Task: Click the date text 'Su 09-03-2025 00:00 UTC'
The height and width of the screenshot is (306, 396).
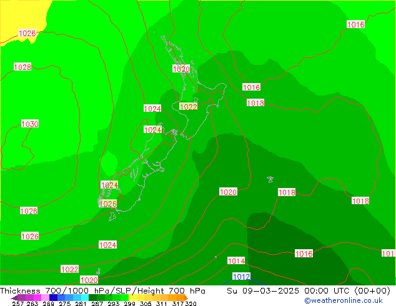Action: (x=289, y=291)
